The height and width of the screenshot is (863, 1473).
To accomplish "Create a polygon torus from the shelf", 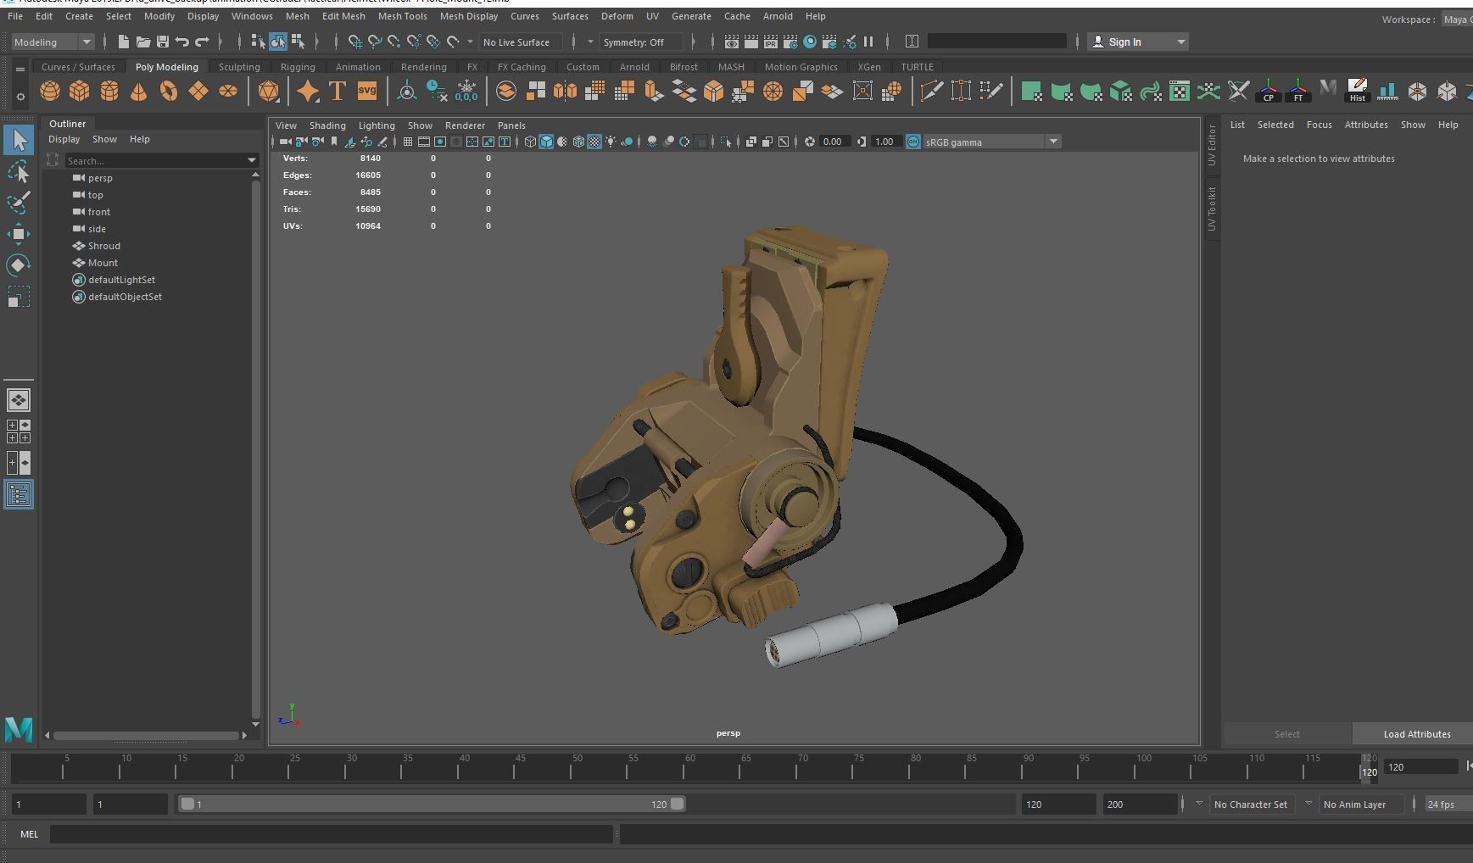I will [169, 91].
